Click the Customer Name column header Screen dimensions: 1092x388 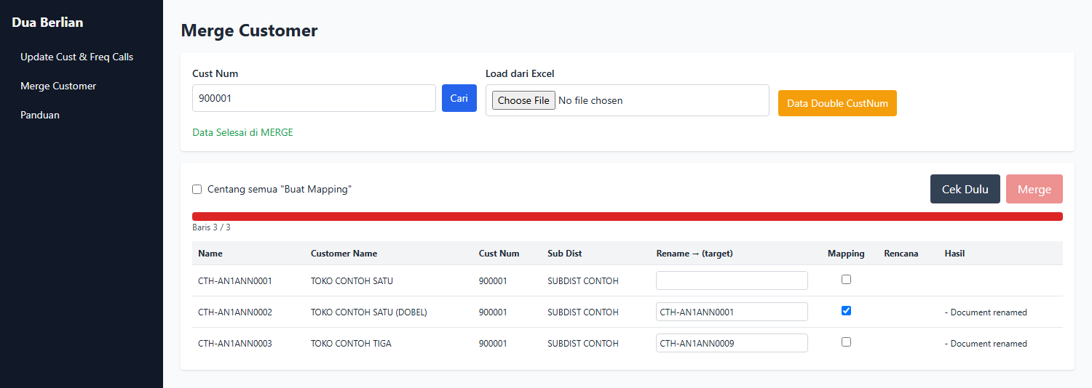click(344, 254)
